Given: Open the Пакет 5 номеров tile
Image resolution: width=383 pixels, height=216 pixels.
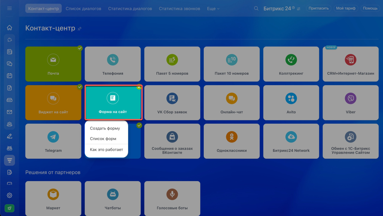Looking at the screenshot, I should tap(172, 64).
